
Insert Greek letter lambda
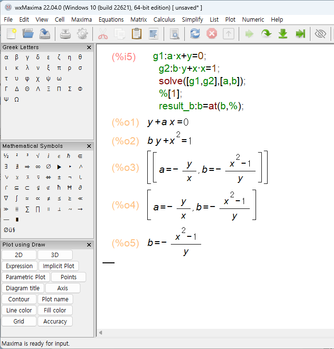[x=27, y=68]
